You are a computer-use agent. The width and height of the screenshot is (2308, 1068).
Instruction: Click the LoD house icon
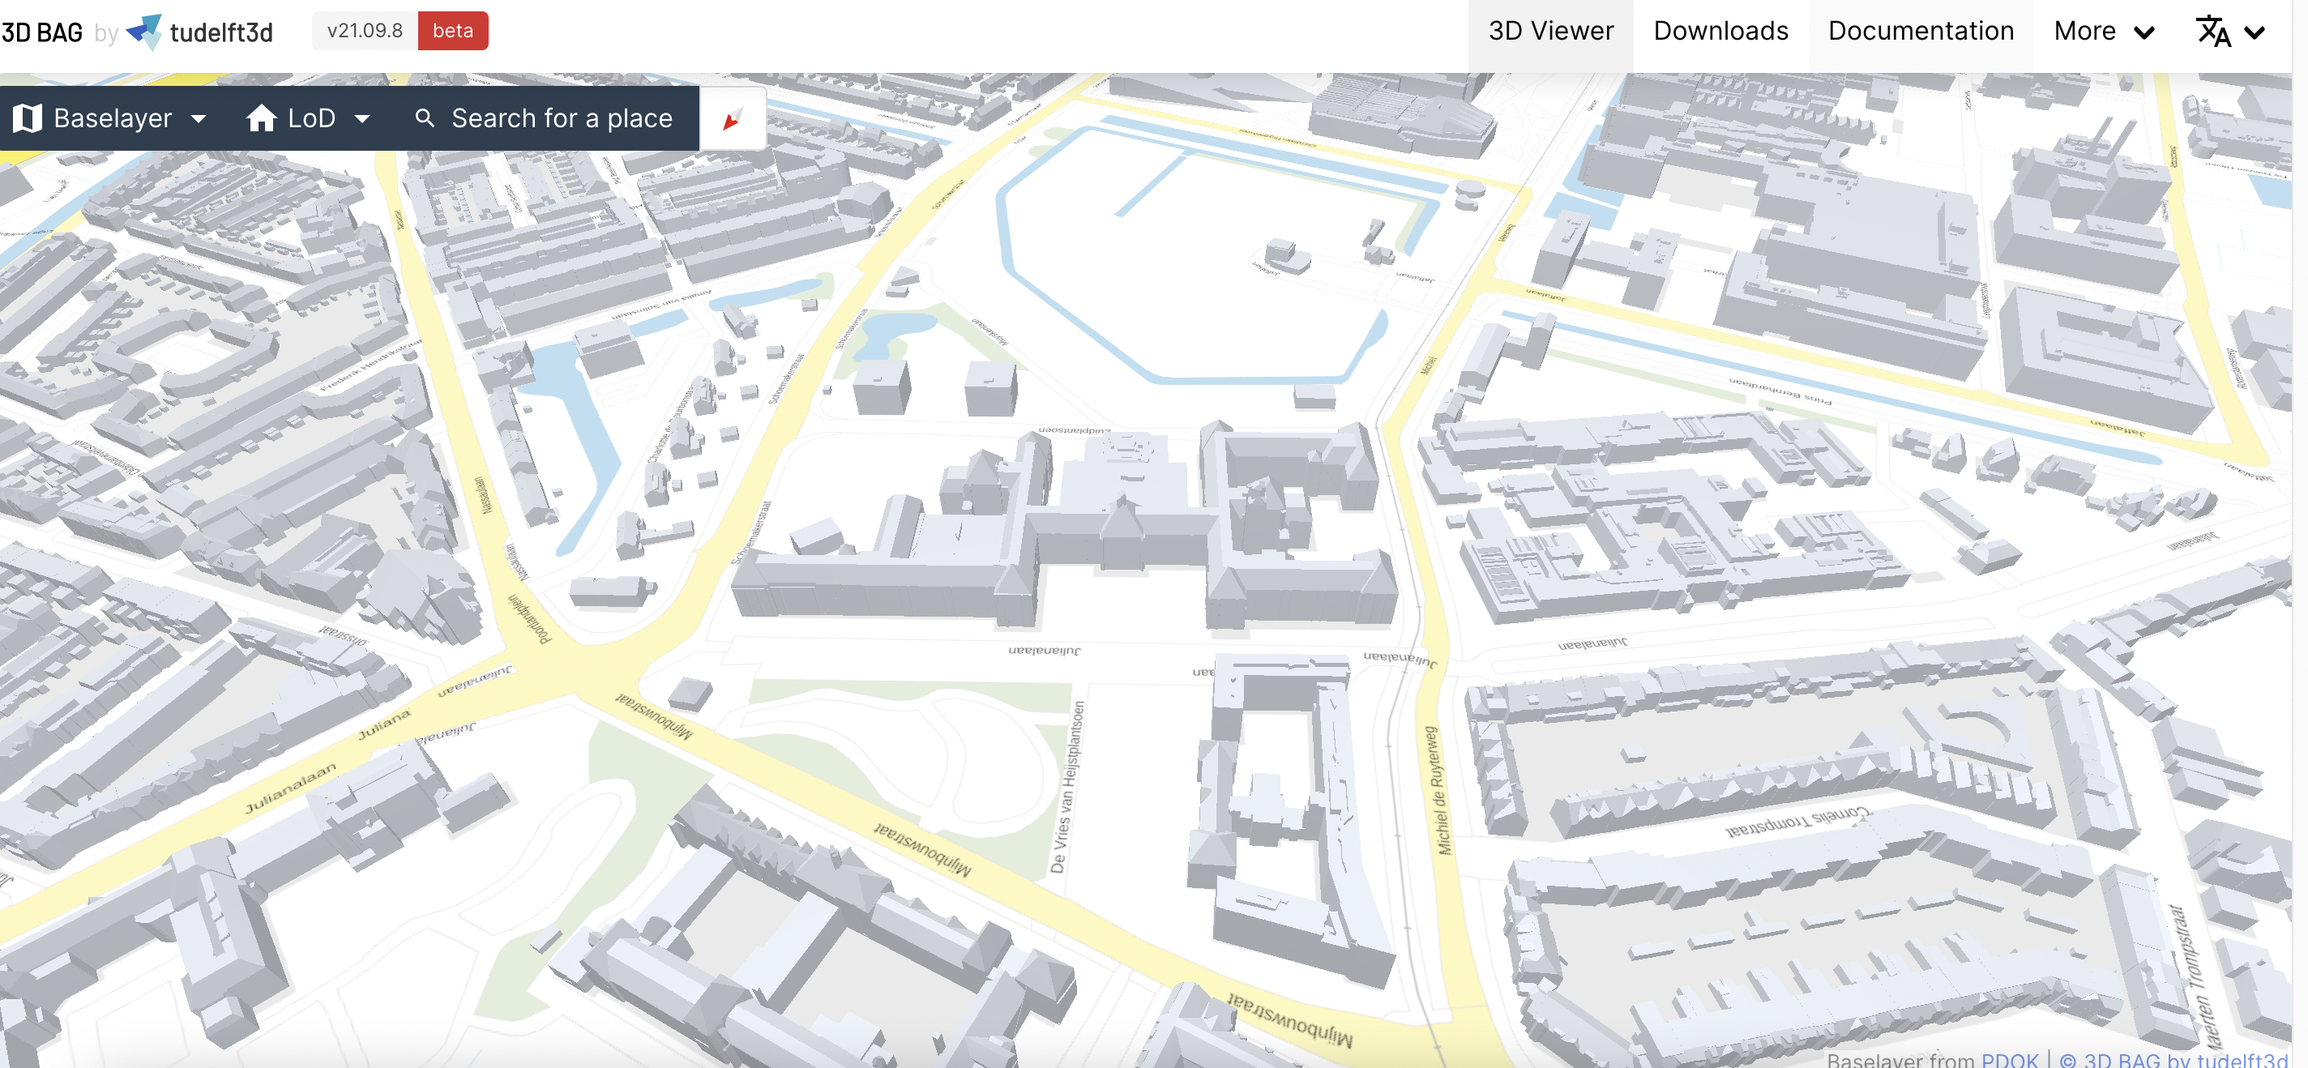coord(261,117)
